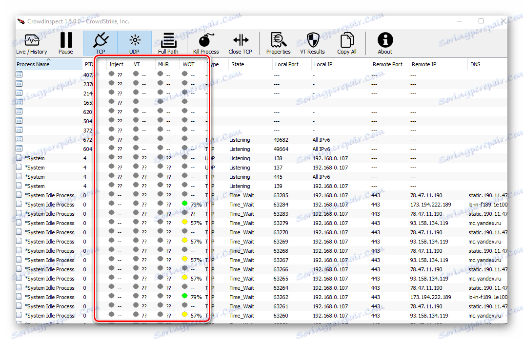Click gray VT dot on System port 139 row
523x339 pixels.
(136, 185)
